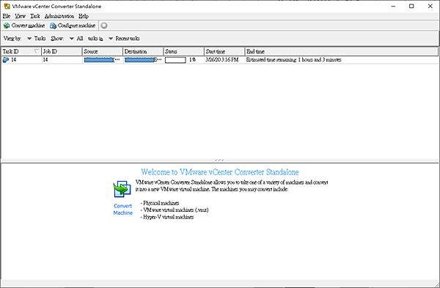The width and height of the screenshot is (440, 288).
Task: Open the Convert Machine link
Action: pos(123,209)
